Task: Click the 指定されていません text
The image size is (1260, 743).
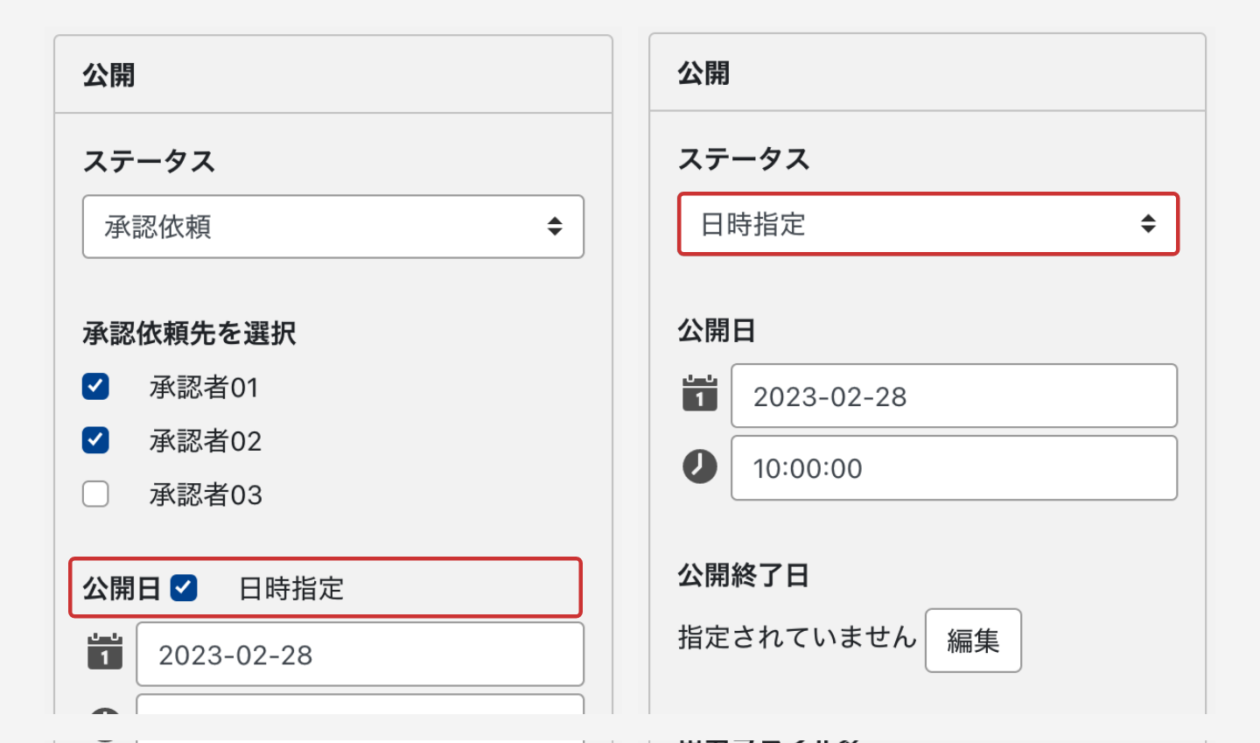Action: 796,637
